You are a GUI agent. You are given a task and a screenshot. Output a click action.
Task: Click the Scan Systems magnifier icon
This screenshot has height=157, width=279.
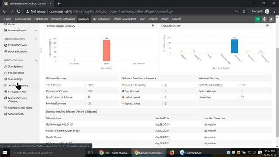(x=6, y=66)
